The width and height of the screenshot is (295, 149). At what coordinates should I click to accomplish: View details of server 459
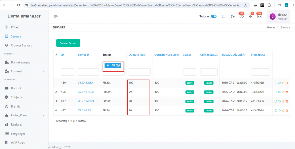point(279,83)
